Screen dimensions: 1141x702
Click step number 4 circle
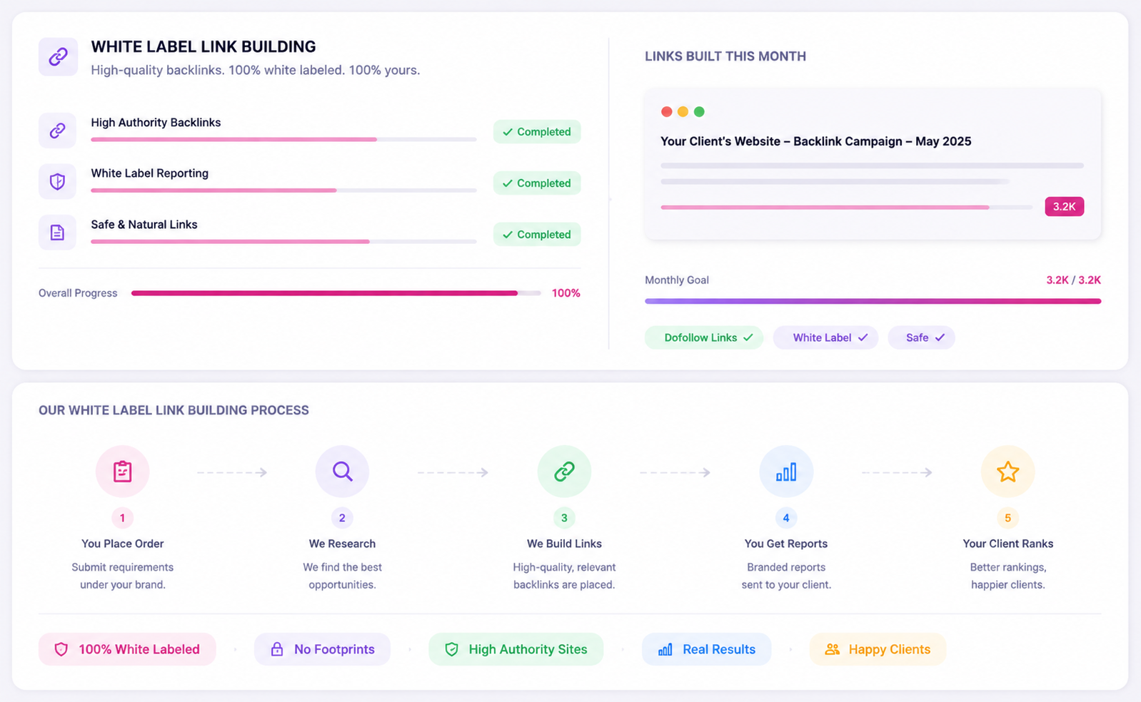point(786,518)
